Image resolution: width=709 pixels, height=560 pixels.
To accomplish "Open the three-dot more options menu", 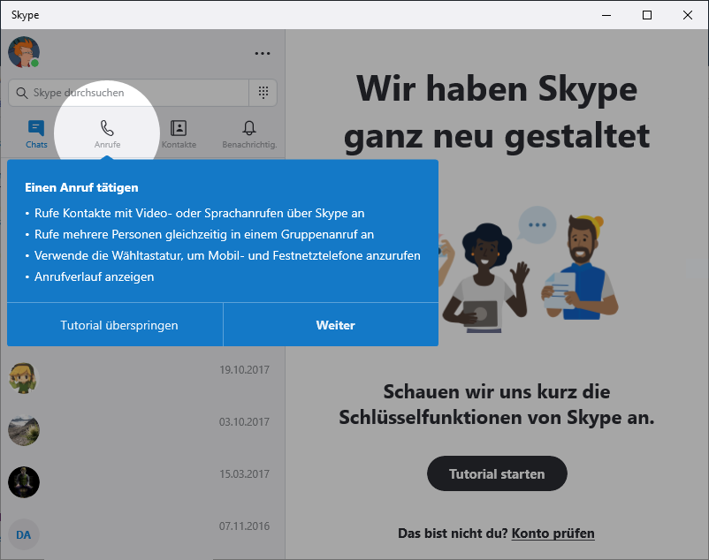I will tap(262, 53).
